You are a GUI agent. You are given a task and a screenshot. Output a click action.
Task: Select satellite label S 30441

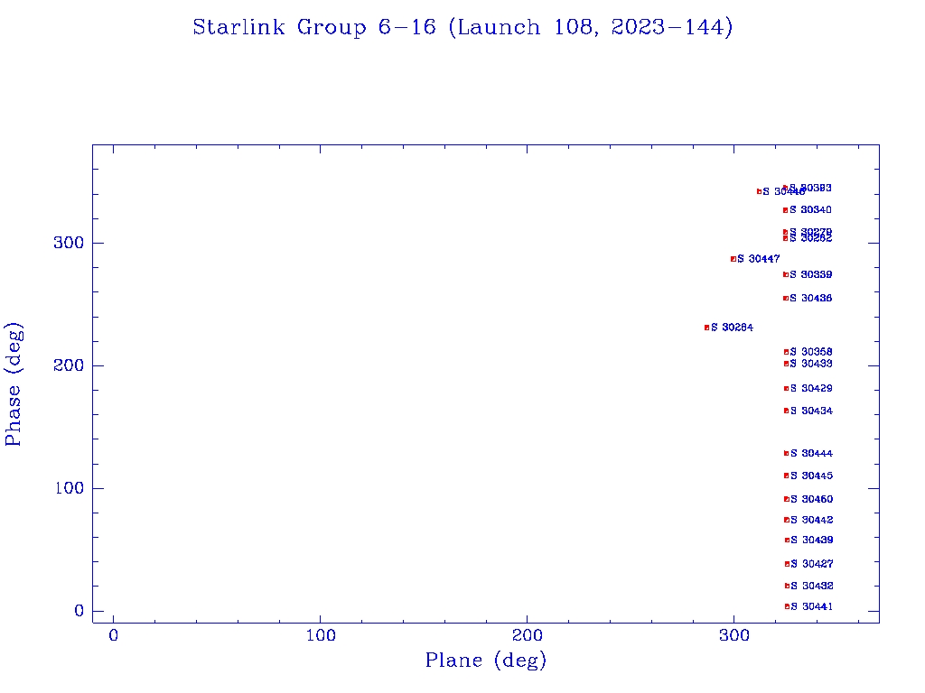(812, 606)
